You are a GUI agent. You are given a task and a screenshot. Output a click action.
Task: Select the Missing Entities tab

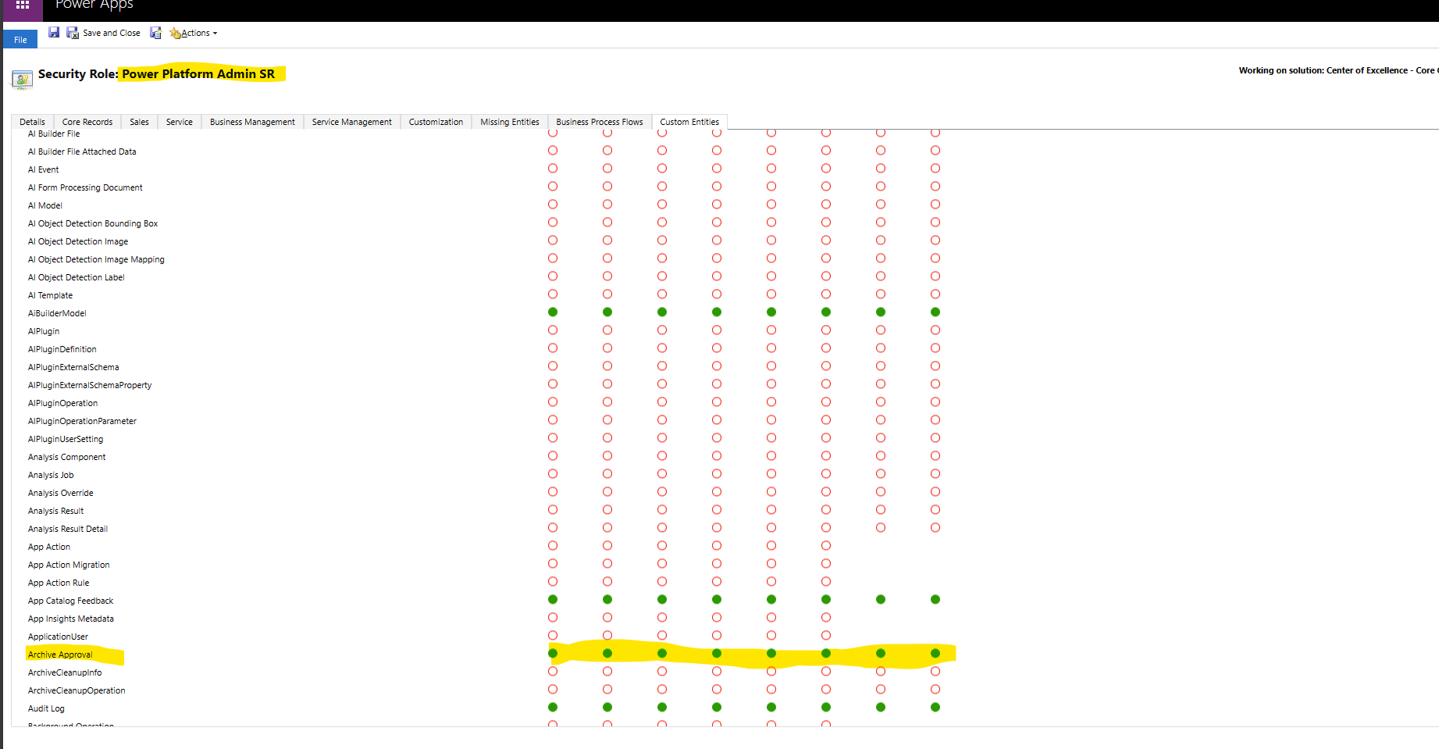(509, 121)
